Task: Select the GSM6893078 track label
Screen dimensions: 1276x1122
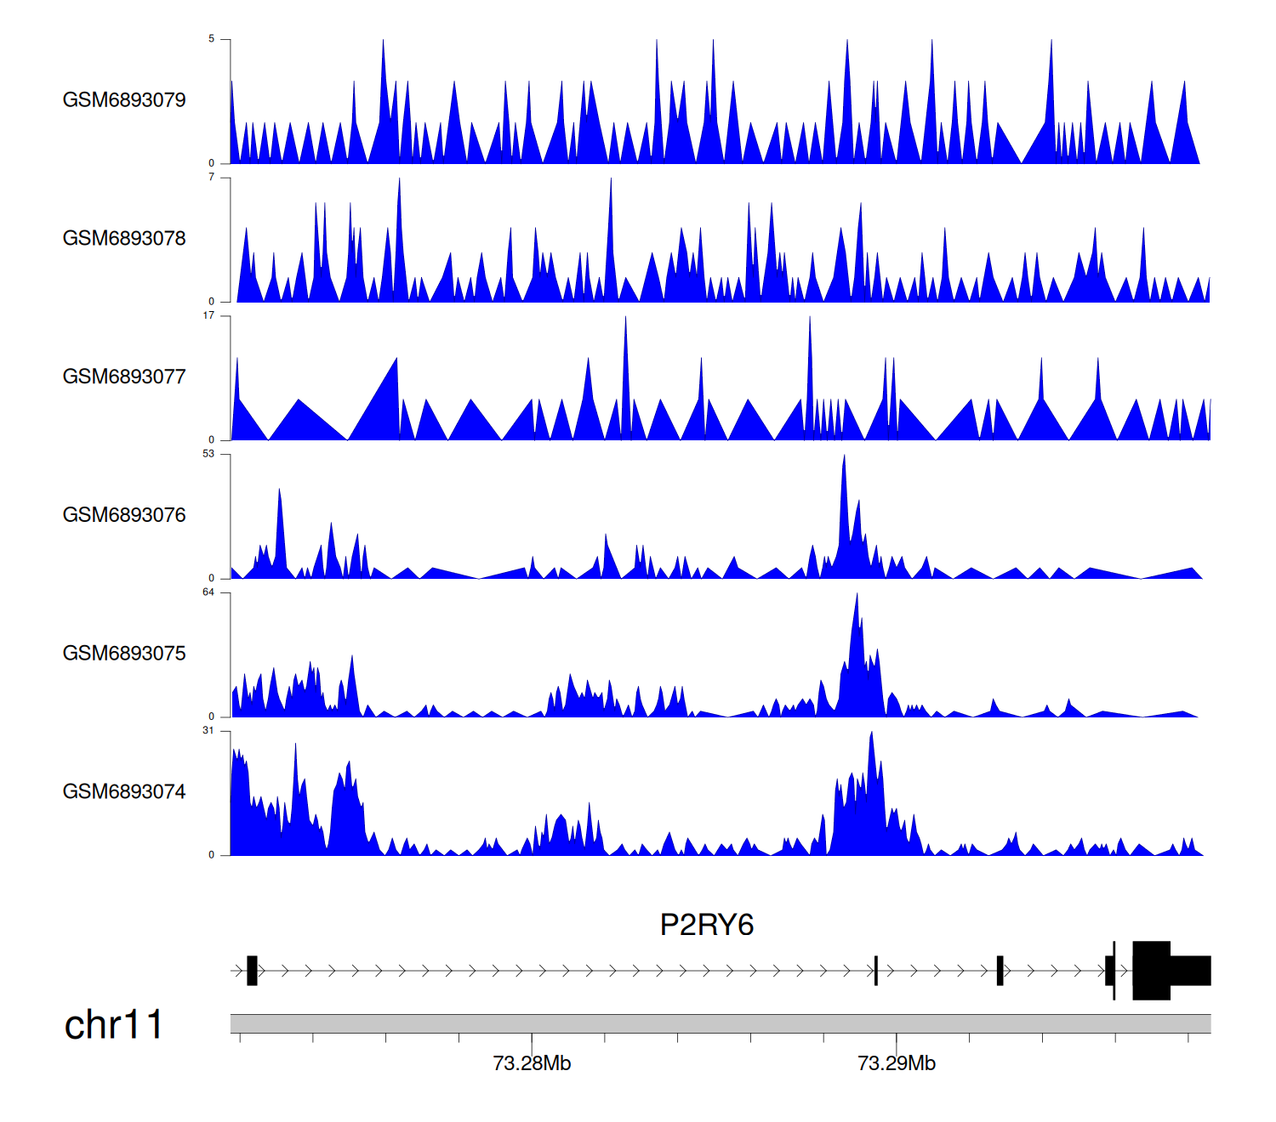Action: pos(124,239)
